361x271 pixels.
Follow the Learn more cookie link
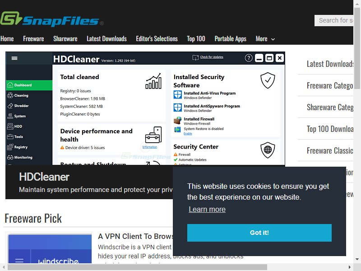click(207, 209)
